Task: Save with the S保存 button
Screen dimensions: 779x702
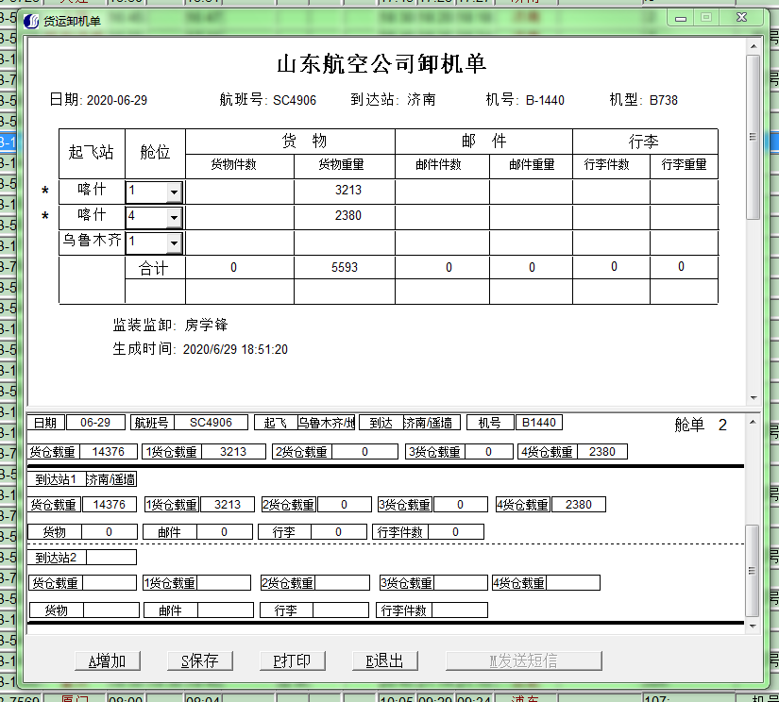Action: point(200,660)
